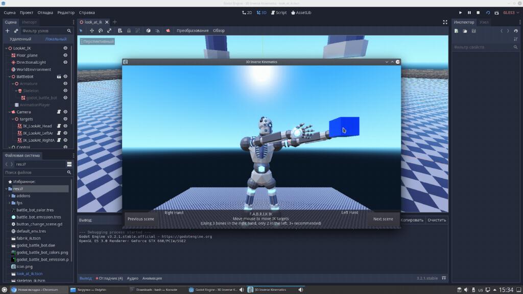Toggle visibility of DirectionalLight

tap(65, 62)
